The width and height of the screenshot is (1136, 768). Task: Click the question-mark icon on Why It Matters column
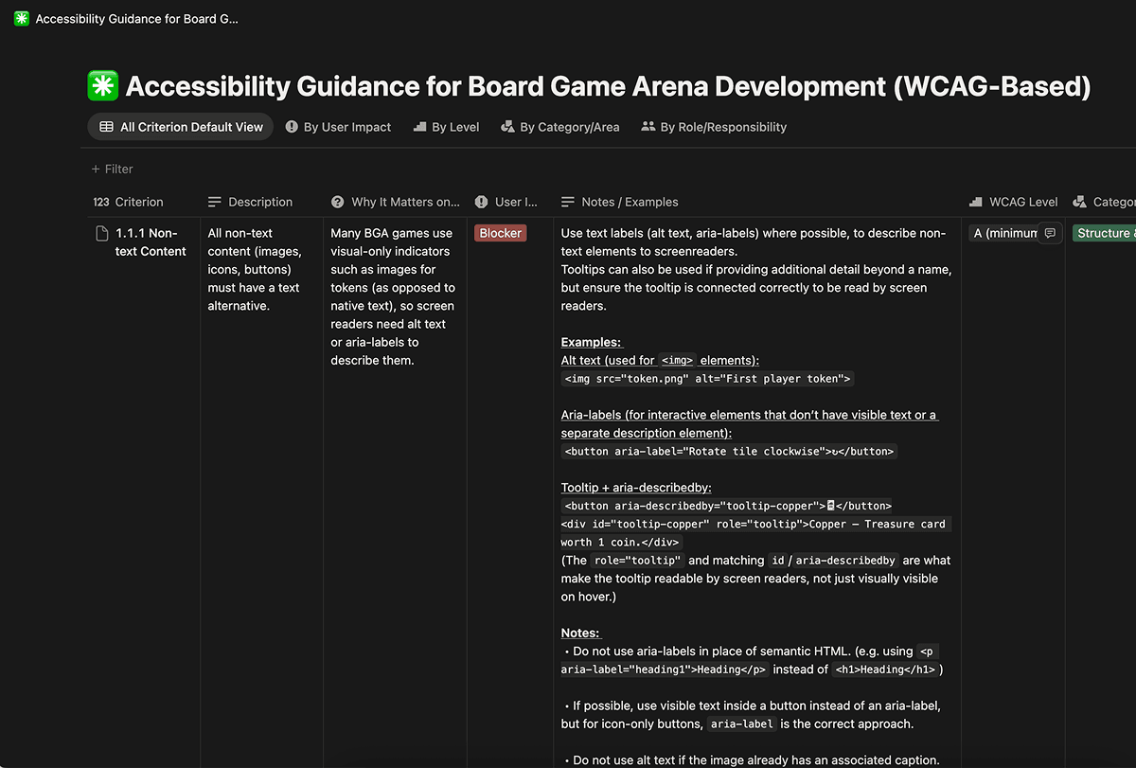(x=338, y=202)
